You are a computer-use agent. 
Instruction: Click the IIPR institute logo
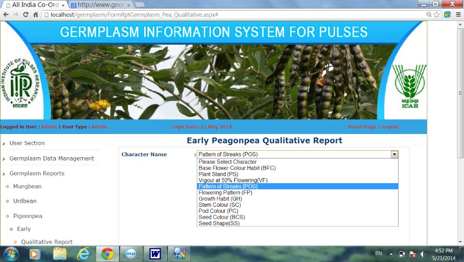20,83
